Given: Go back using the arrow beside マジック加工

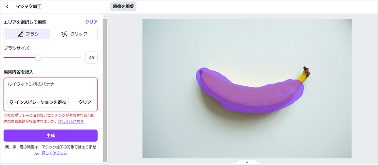Looking at the screenshot, I should coord(7,7).
